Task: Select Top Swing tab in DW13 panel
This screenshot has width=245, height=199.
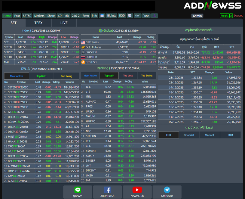Action: 67,76
